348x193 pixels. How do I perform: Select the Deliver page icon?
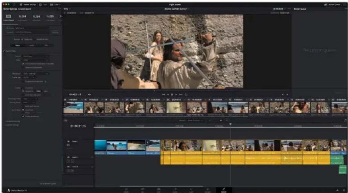coord(224,190)
